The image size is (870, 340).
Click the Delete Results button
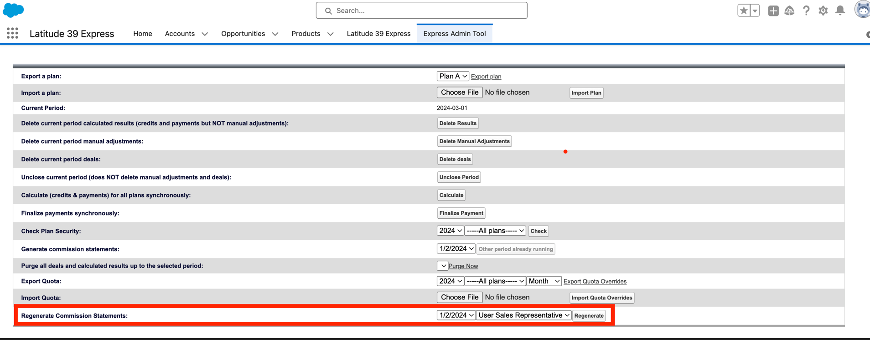coord(458,124)
